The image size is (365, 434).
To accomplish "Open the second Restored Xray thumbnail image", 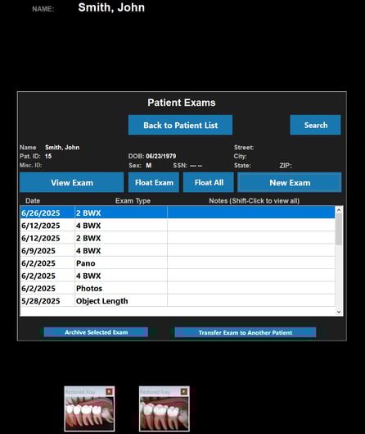I will (x=164, y=413).
